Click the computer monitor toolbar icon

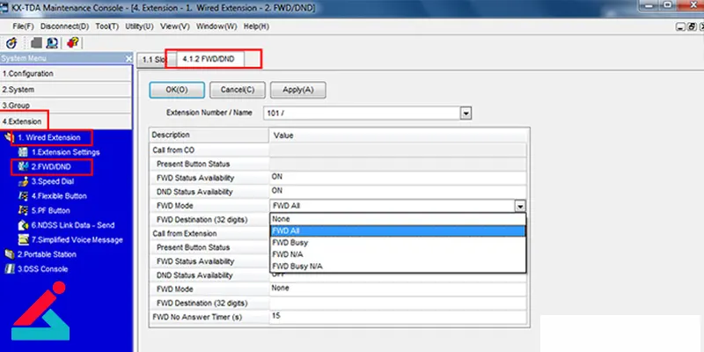pos(52,43)
